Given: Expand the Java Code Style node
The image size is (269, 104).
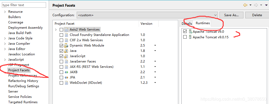Looking at the screenshot, I should 5,38.
